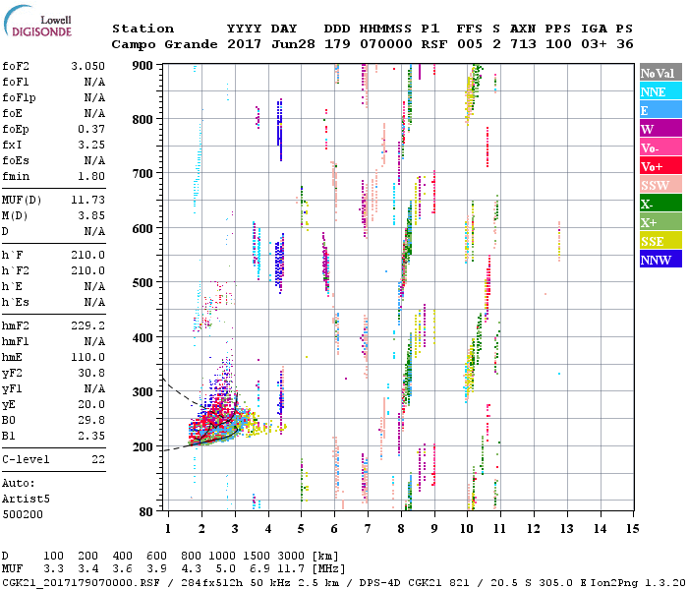Select the magenta W legend entry
Screen dimensions: 688x590
(658, 130)
